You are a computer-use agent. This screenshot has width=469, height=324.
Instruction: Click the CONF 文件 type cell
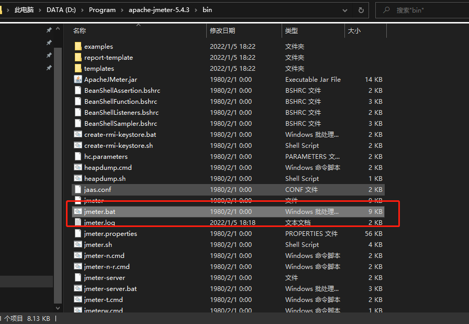pos(301,190)
